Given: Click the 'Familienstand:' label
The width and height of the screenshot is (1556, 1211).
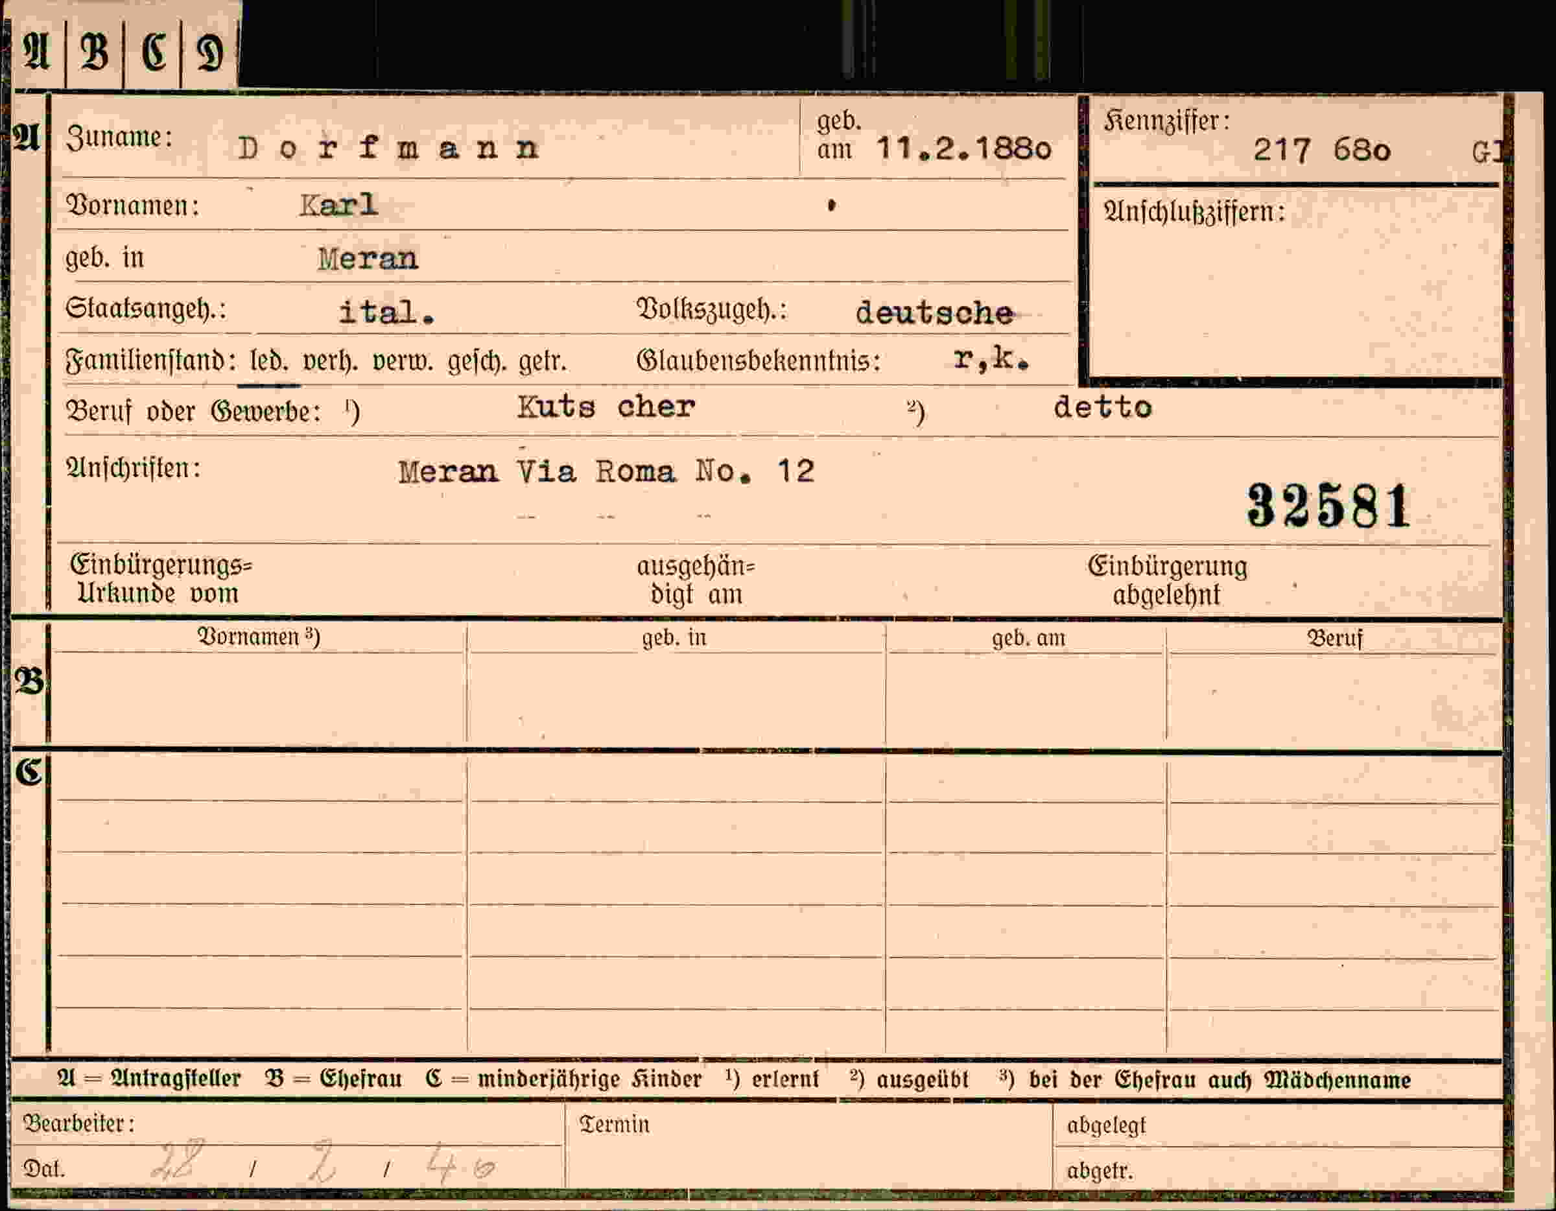Looking at the screenshot, I should click(x=151, y=362).
